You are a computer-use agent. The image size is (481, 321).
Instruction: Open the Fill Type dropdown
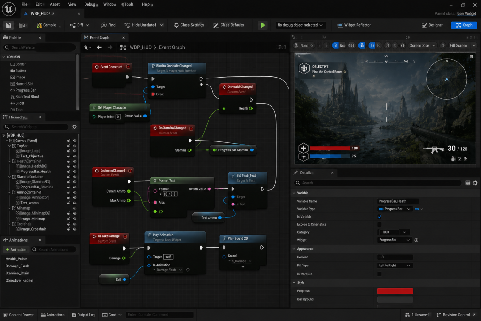point(395,266)
